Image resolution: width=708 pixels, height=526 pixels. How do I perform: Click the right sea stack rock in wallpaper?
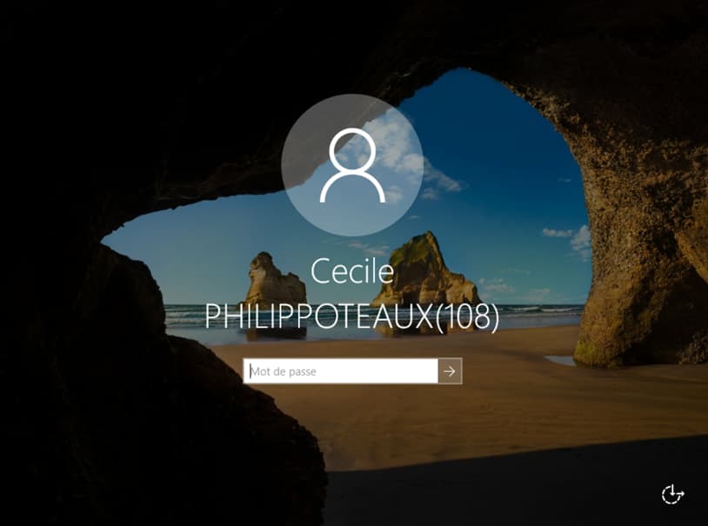point(424,271)
